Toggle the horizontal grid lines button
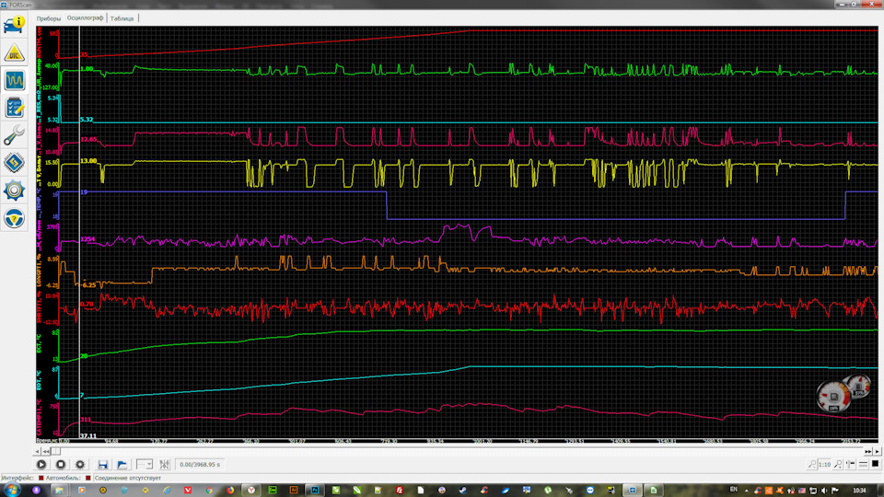The height and width of the screenshot is (497, 884). (863, 464)
